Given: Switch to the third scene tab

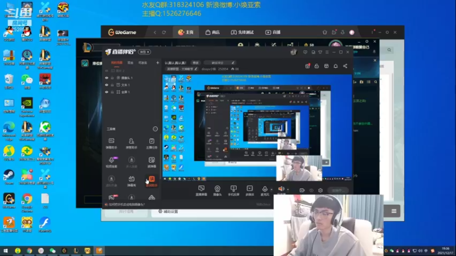Looking at the screenshot, I should (x=142, y=63).
